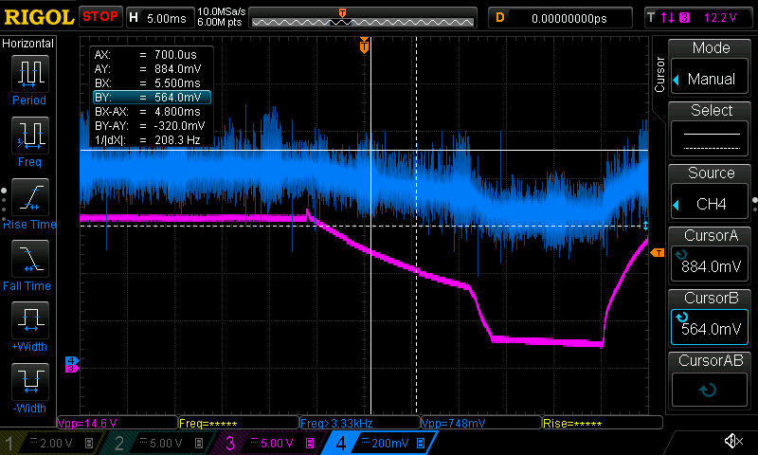Image resolution: width=758 pixels, height=455 pixels.
Task: Open the trigger settings T 12.2 V
Action: [698, 18]
